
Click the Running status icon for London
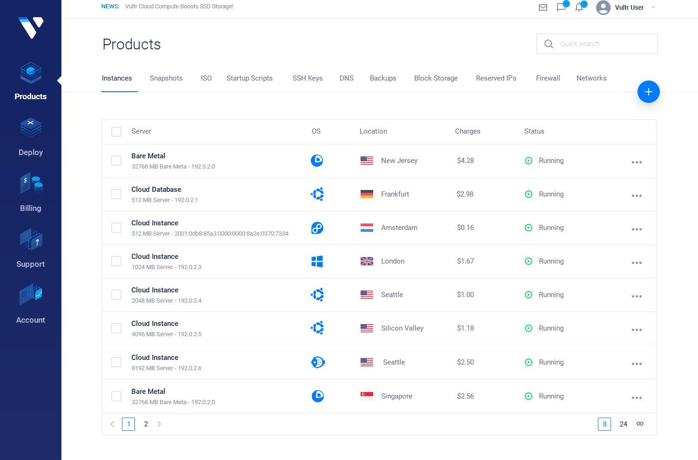(529, 261)
